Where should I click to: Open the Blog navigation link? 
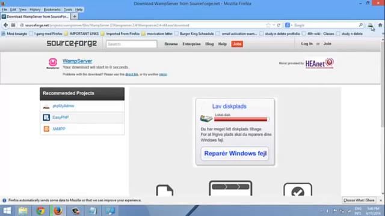click(x=209, y=44)
